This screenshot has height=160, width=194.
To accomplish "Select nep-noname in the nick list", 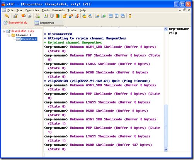I will [x=179, y=29].
